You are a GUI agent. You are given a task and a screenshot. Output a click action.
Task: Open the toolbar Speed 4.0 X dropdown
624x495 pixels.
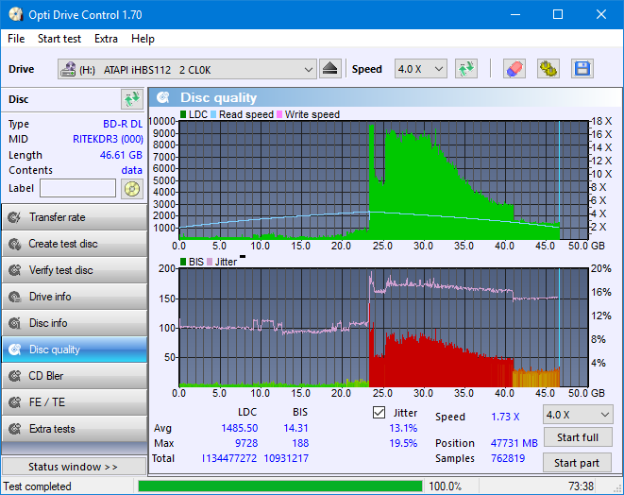pyautogui.click(x=421, y=69)
